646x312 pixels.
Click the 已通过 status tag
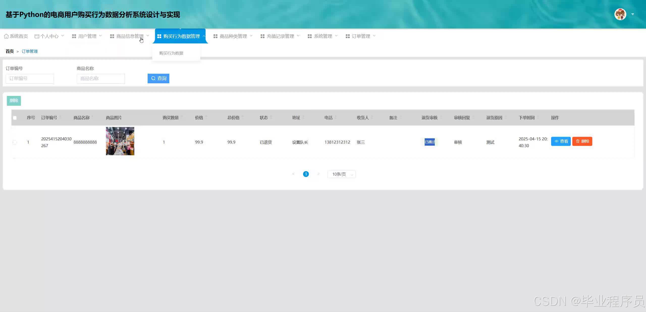[x=429, y=142]
